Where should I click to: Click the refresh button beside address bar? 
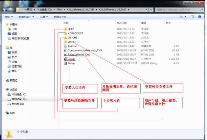tap(151, 10)
